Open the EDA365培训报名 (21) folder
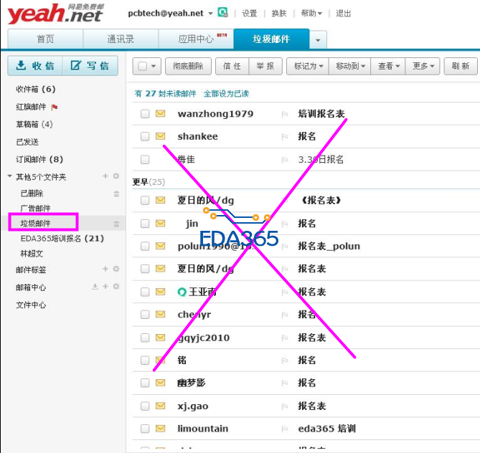The height and width of the screenshot is (453, 480). (62, 239)
